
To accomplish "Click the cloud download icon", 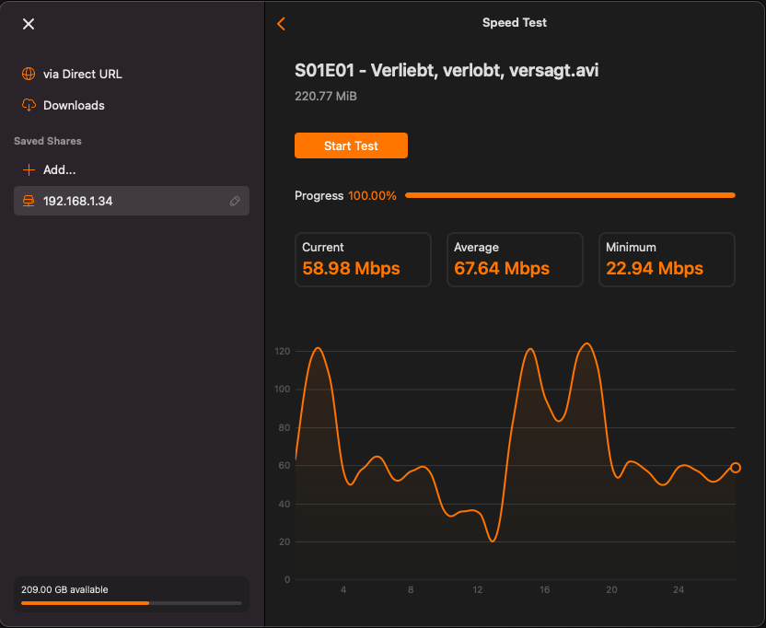I will point(29,105).
